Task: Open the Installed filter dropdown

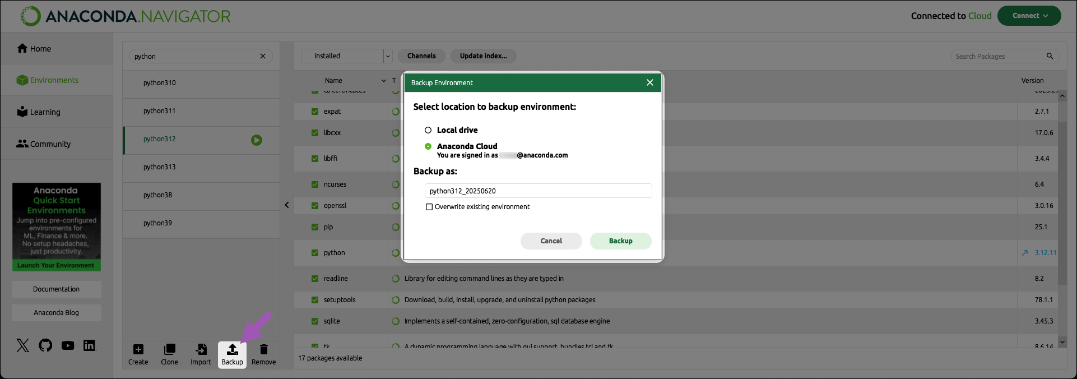Action: click(x=346, y=56)
